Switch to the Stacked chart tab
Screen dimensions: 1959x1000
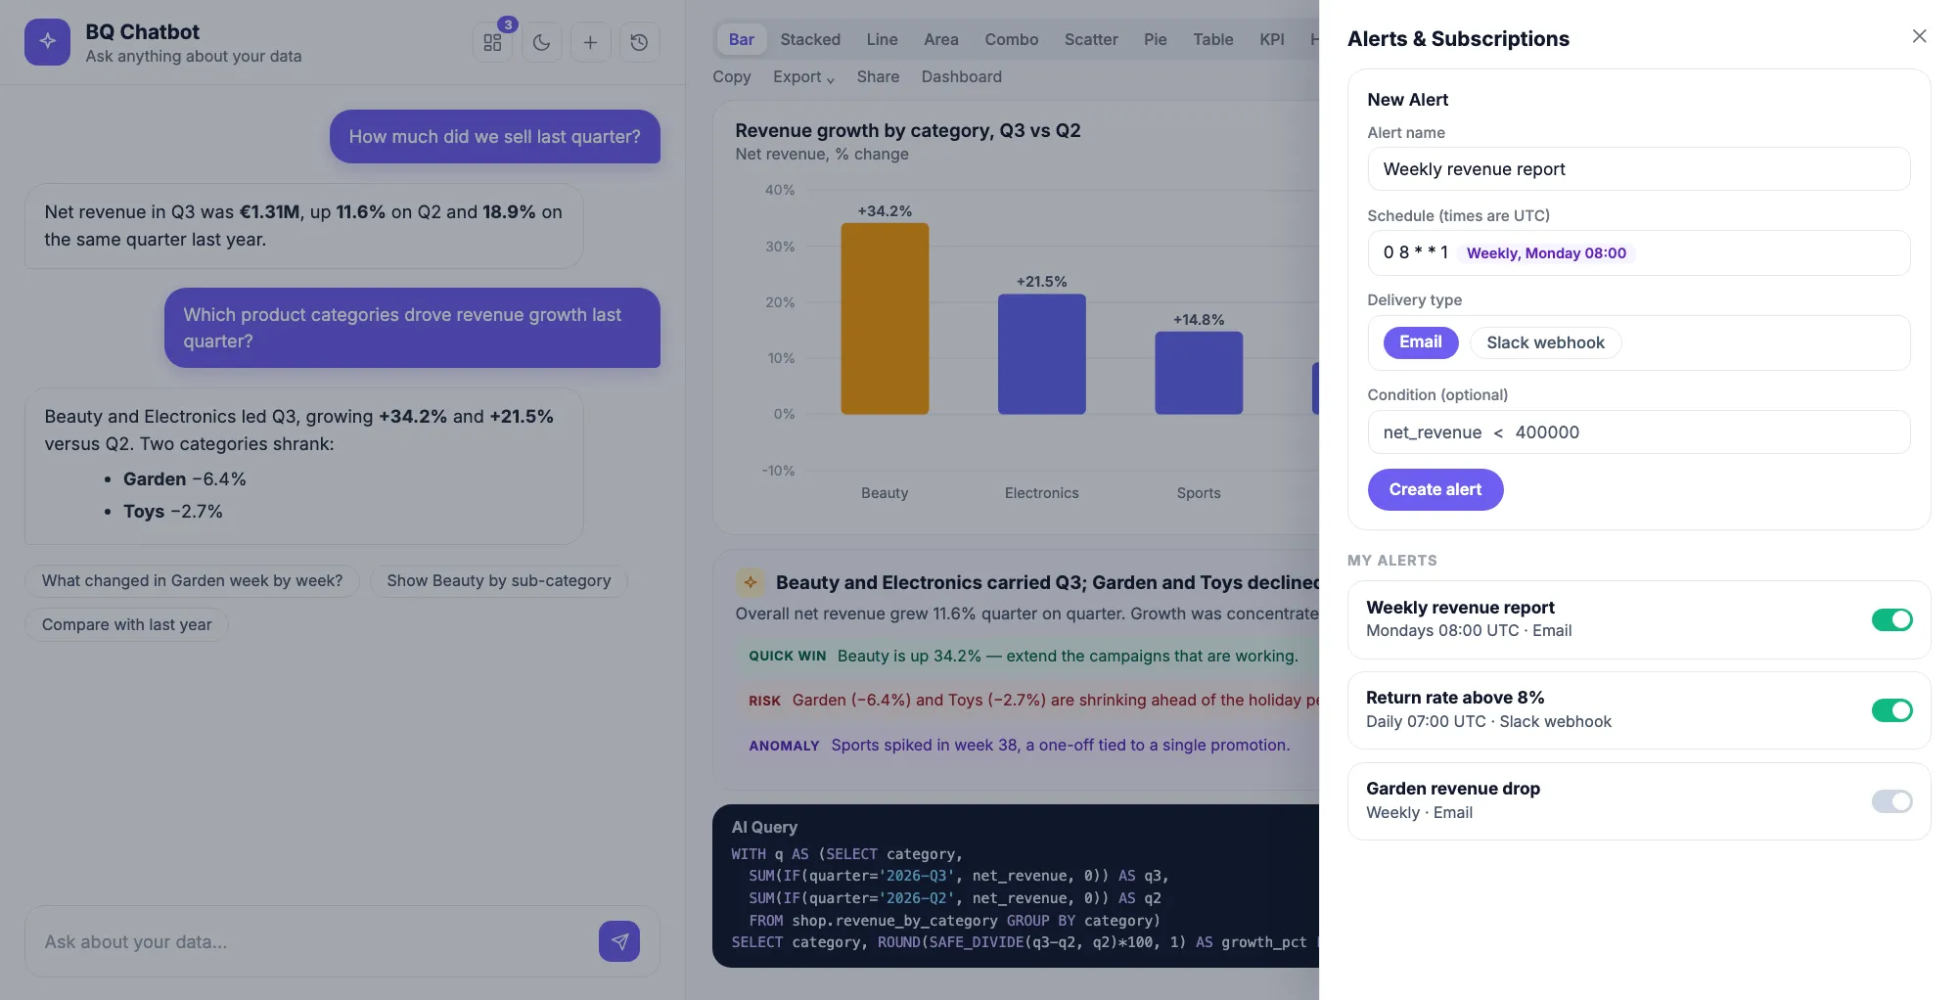[810, 39]
